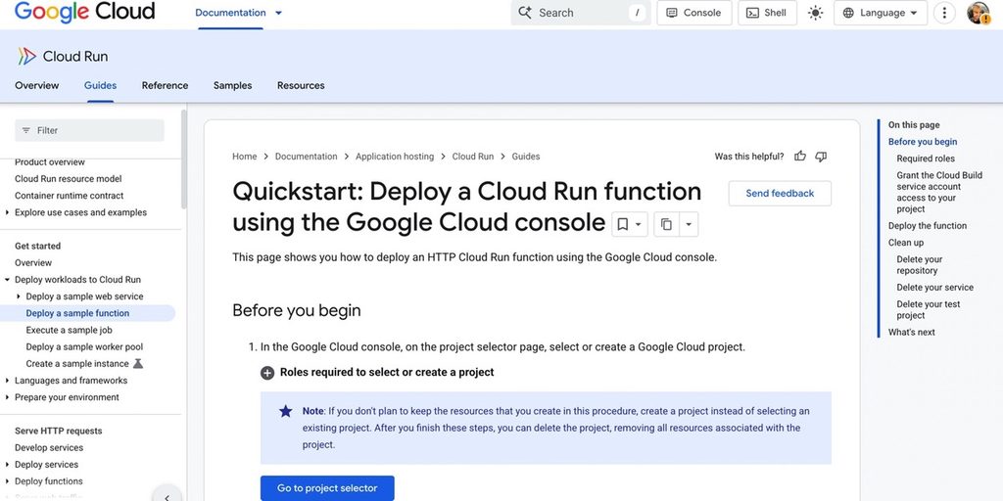Screen dimensions: 1003x501
Task: Click the filter lines icon
Action: pos(26,130)
